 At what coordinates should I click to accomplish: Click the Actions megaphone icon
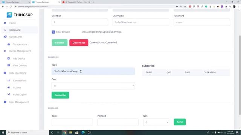click(9, 87)
